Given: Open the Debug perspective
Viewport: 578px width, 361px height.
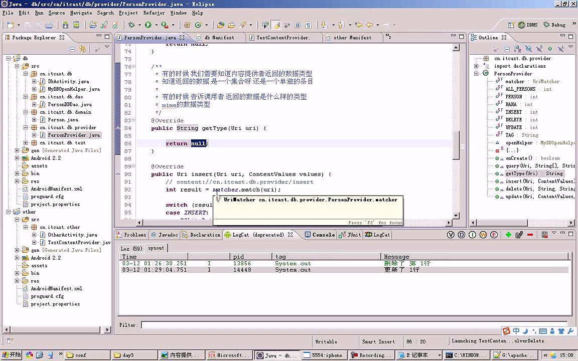Looking at the screenshot, I should click(x=554, y=25).
